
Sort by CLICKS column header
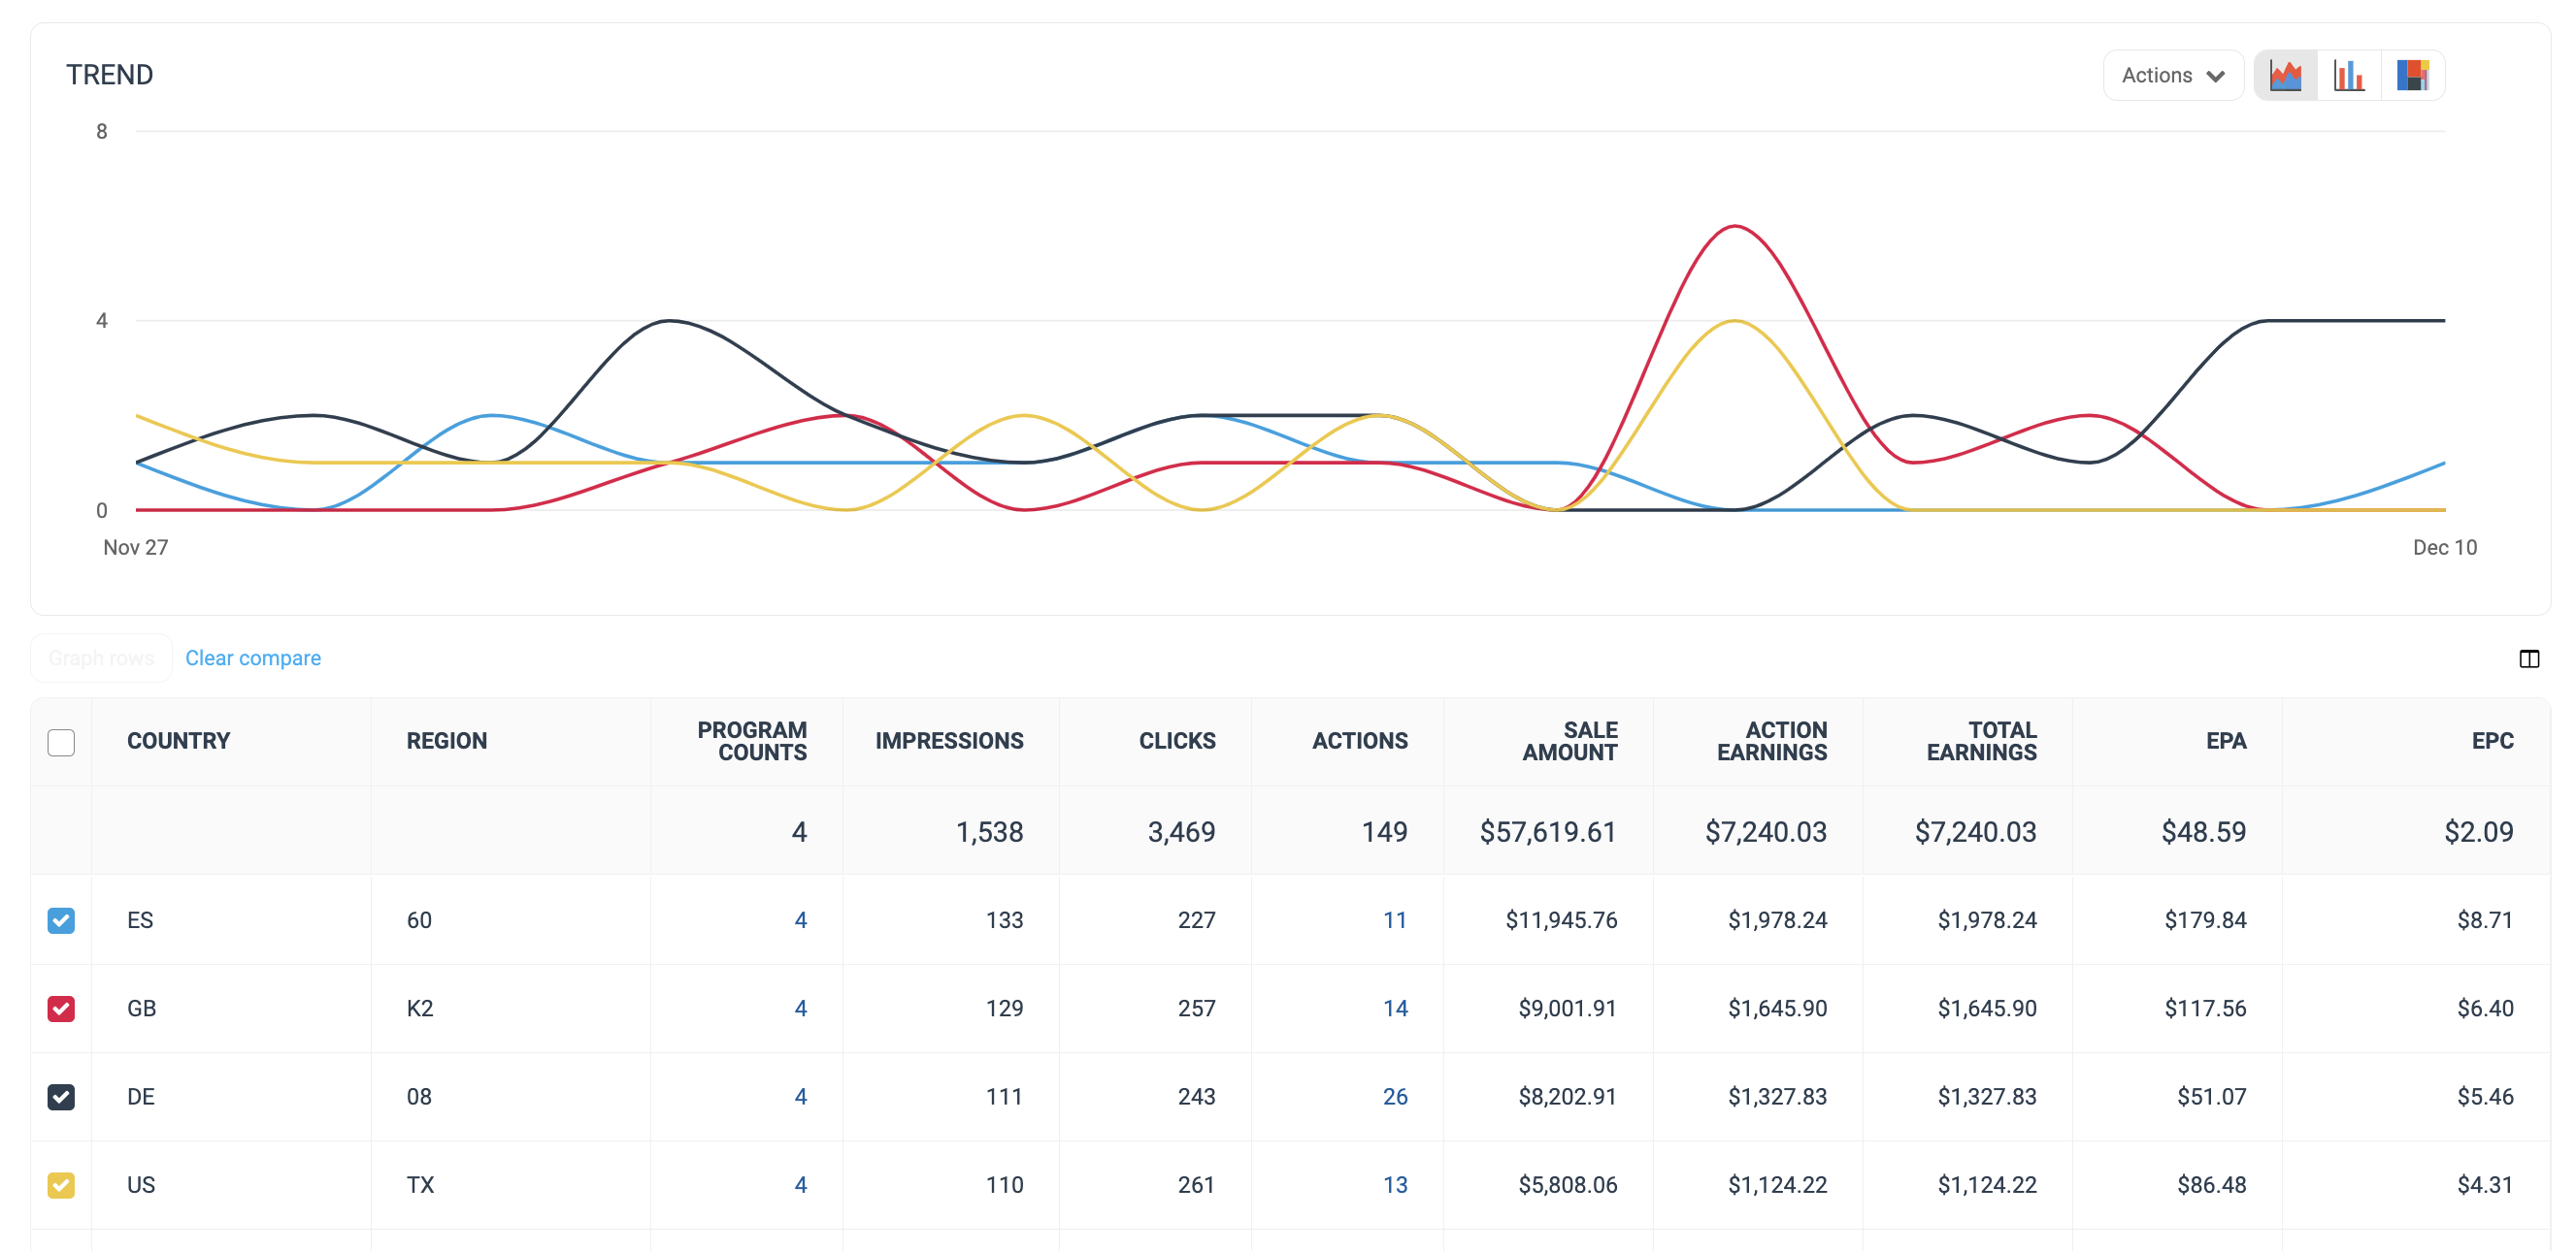(1177, 742)
